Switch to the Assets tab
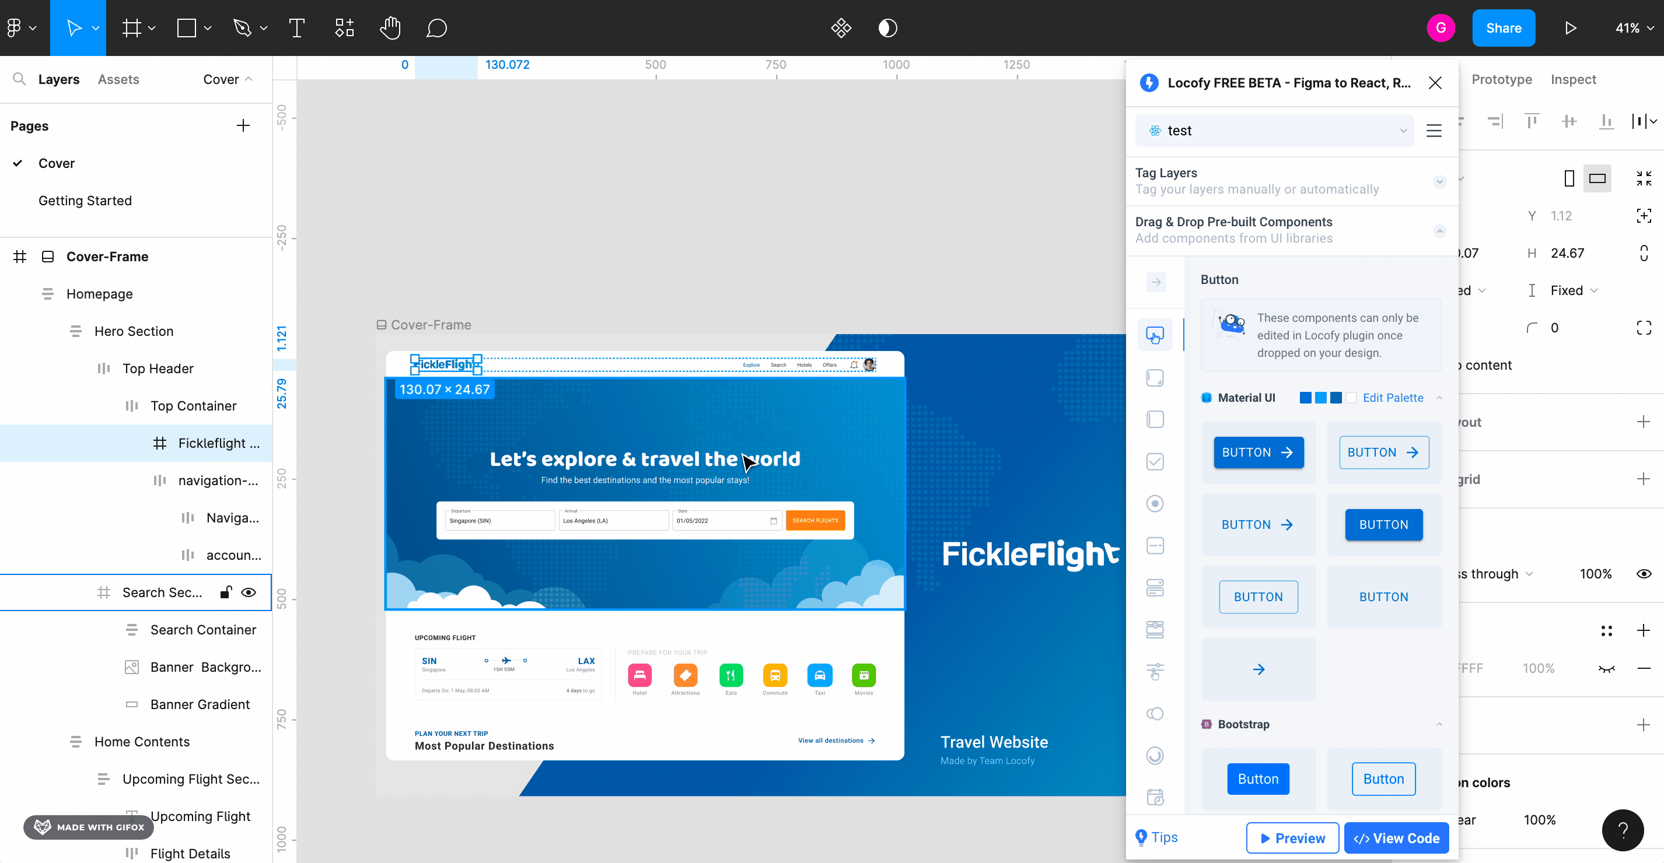Viewport: 1664px width, 863px height. (118, 79)
